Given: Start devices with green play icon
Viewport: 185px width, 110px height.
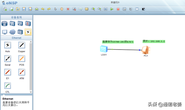Looking at the screenshot, I should (x=112, y=9).
